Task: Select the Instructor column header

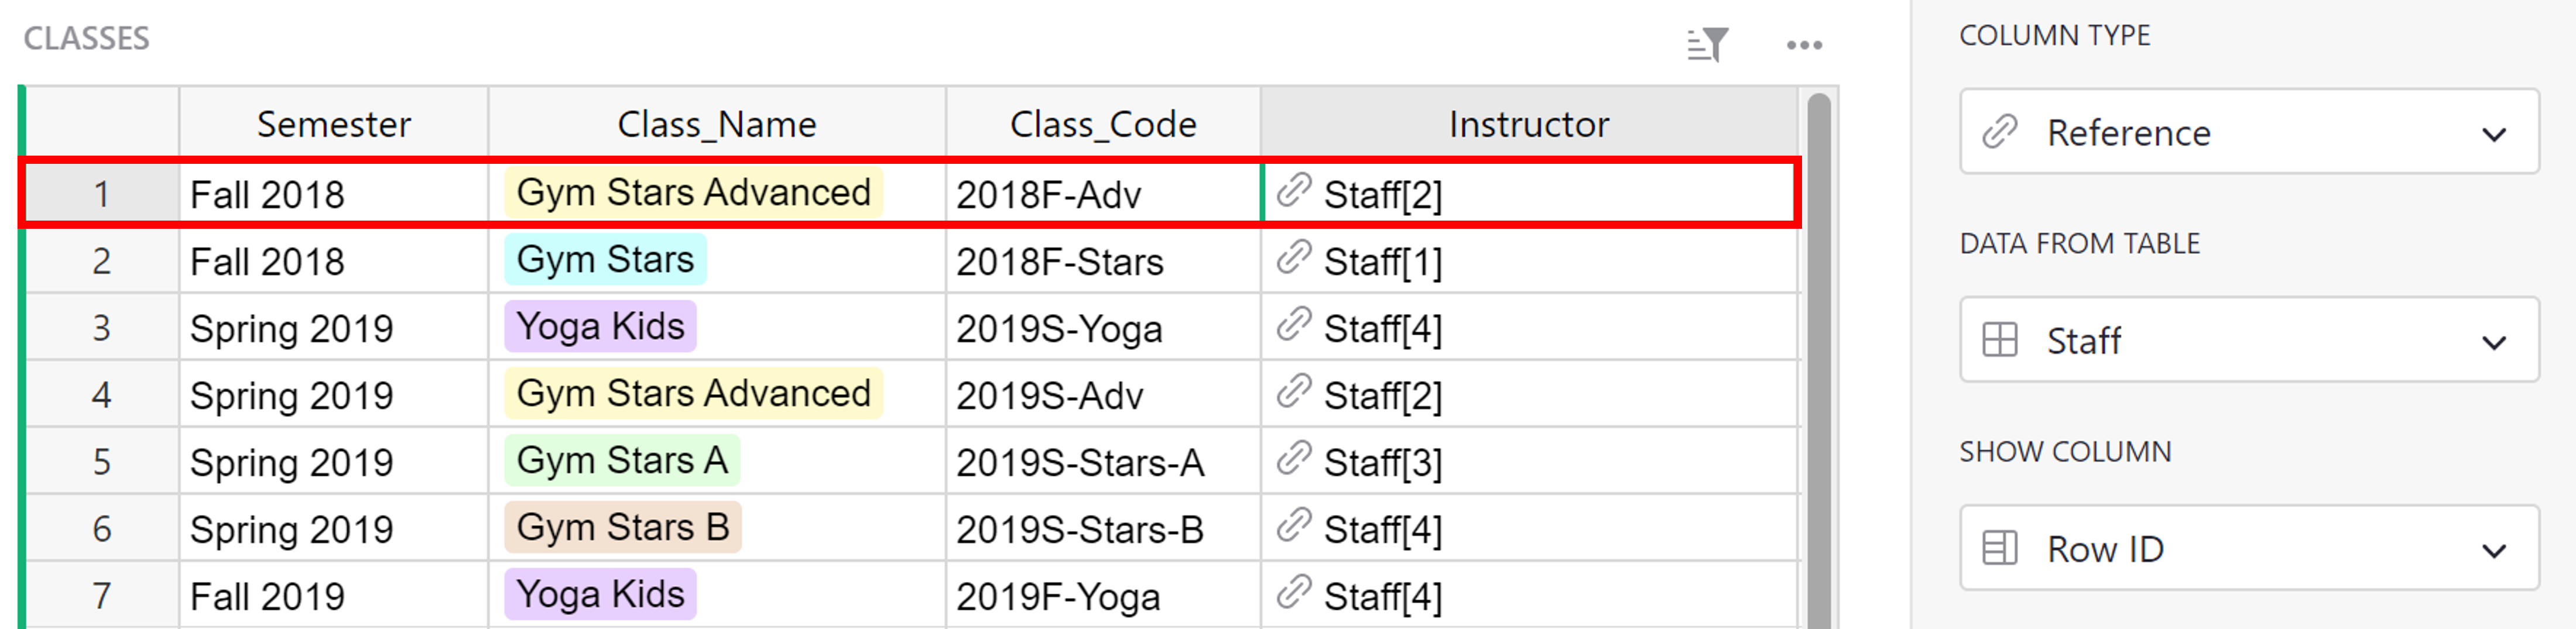Action: point(1527,124)
